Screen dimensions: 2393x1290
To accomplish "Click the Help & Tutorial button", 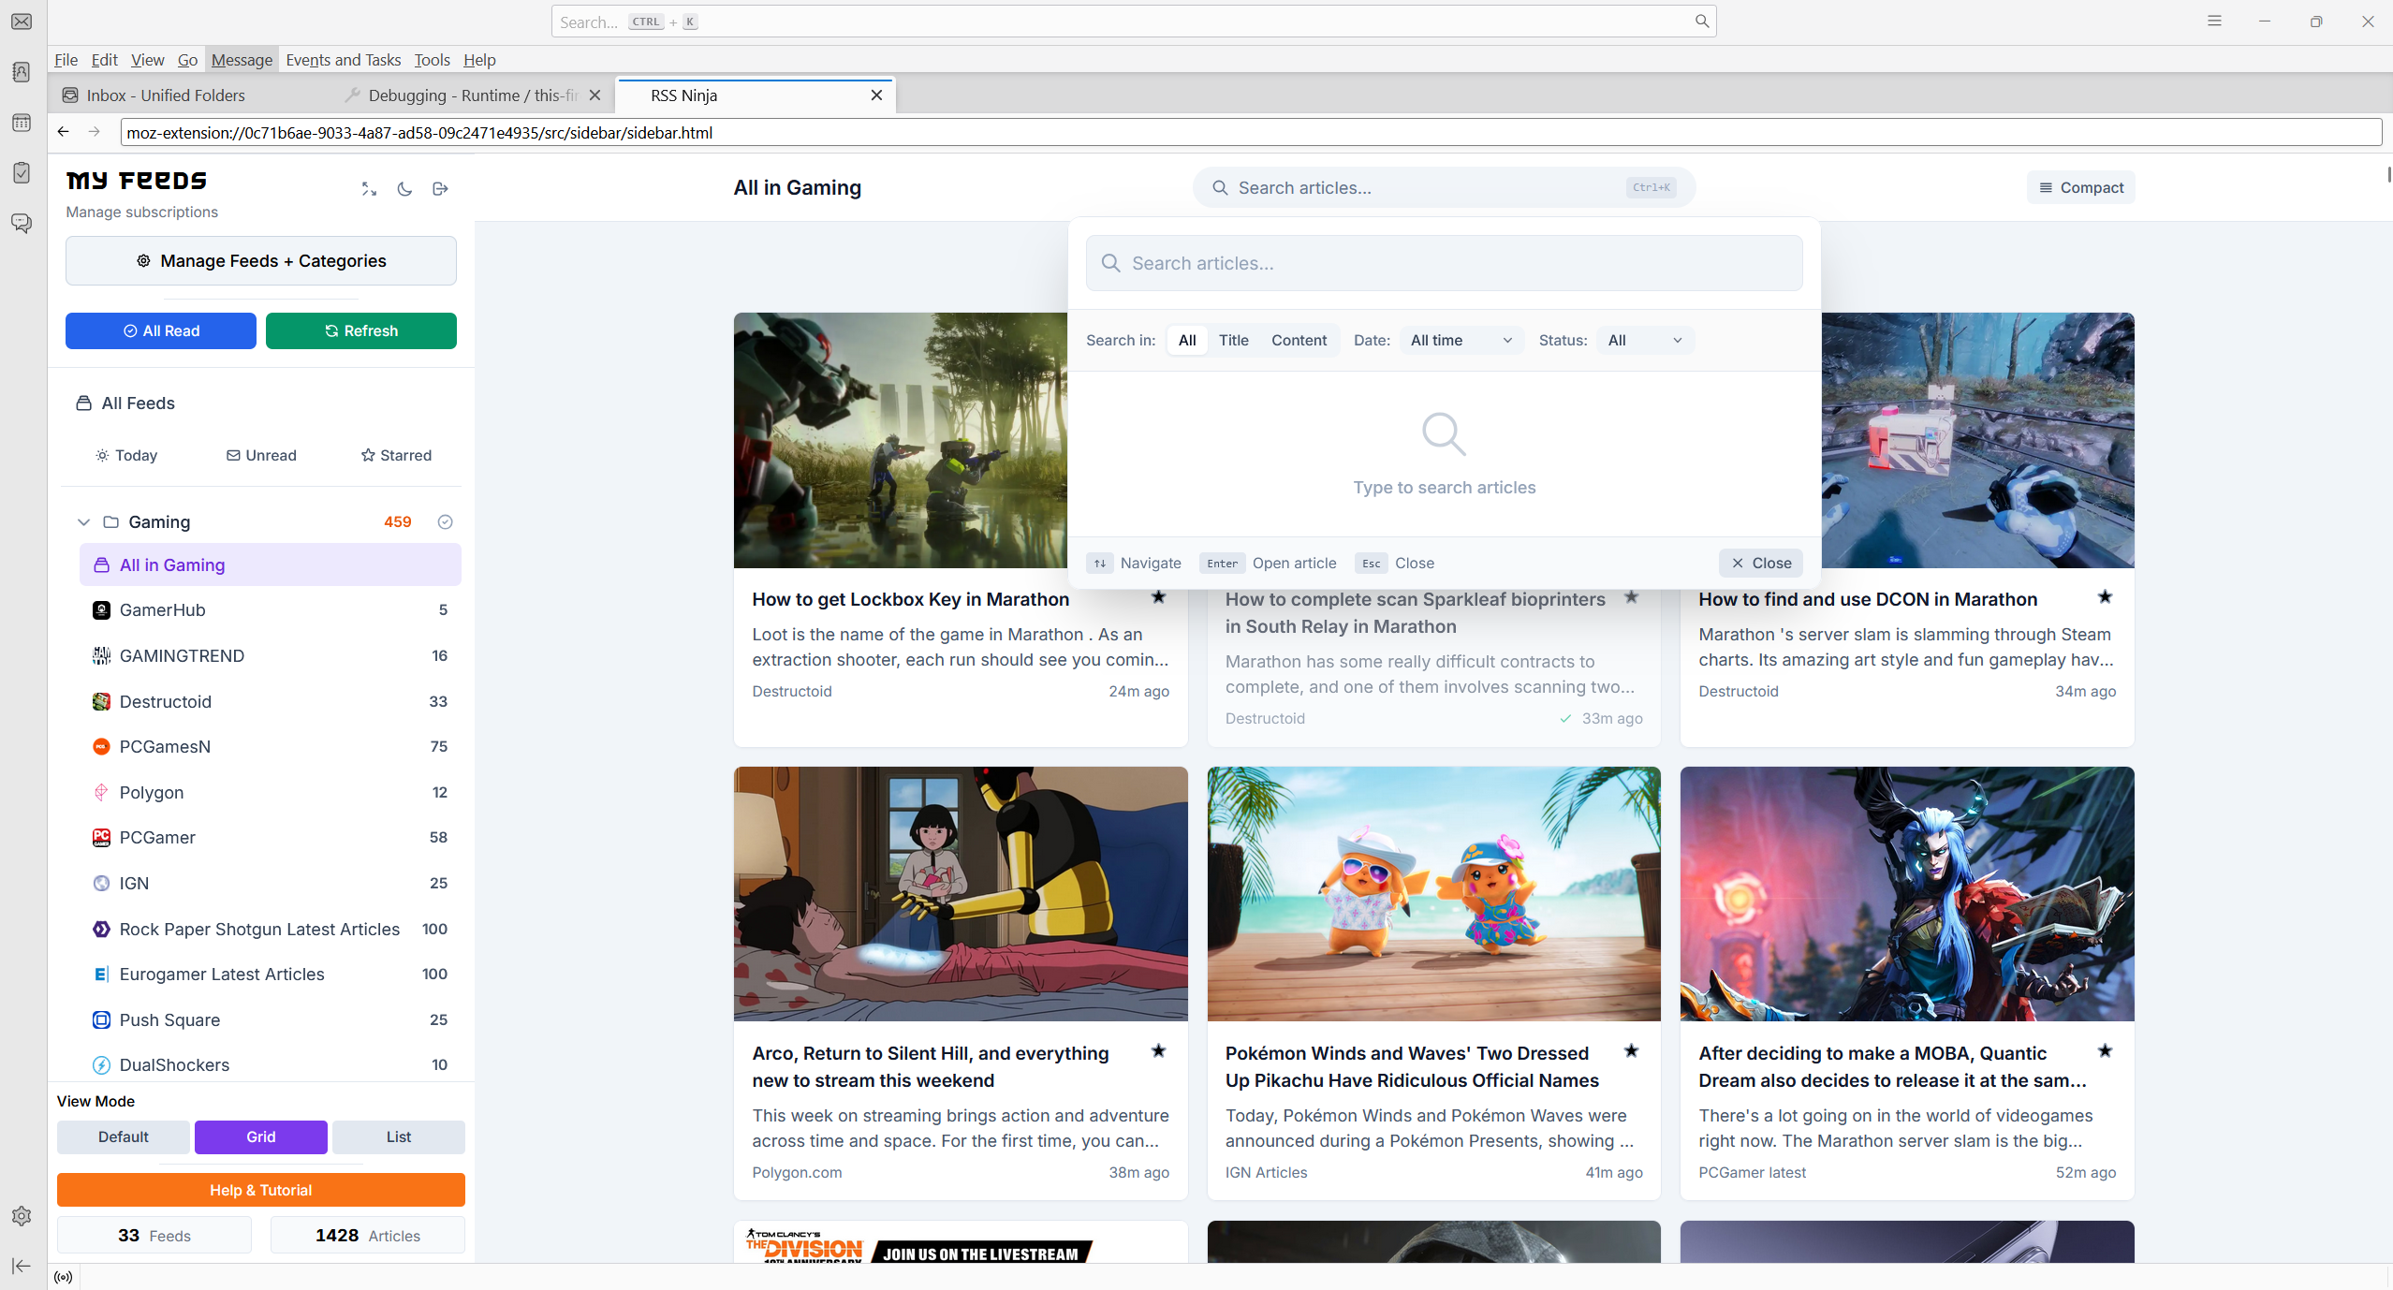I will coord(260,1190).
